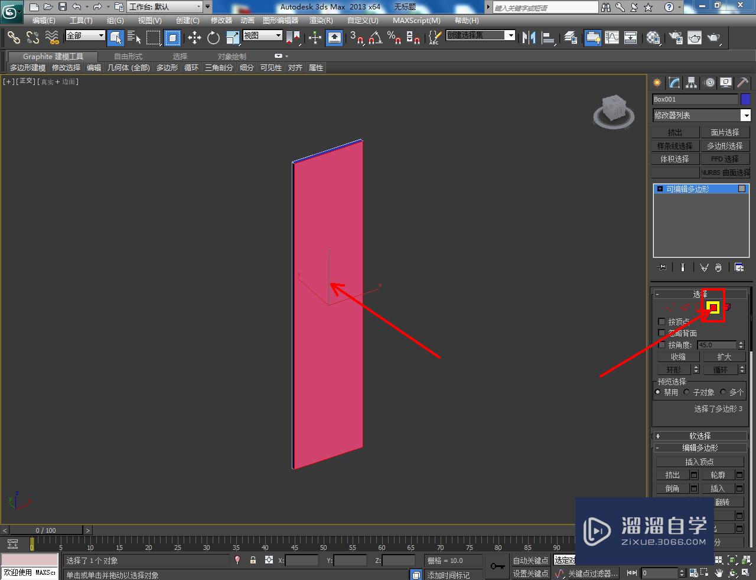The image size is (756, 580).
Task: Click Select and Manipulate icon
Action: 315,38
